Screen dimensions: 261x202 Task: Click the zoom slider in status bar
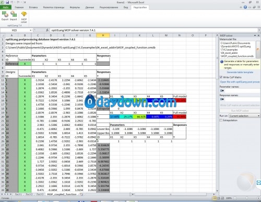[x=246, y=198]
